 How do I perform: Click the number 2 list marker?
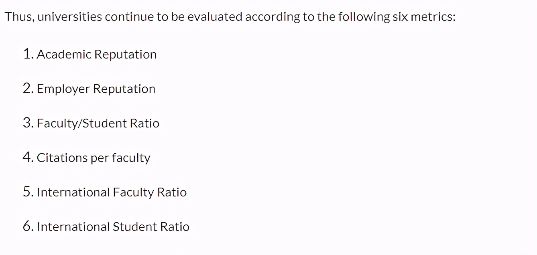28,89
